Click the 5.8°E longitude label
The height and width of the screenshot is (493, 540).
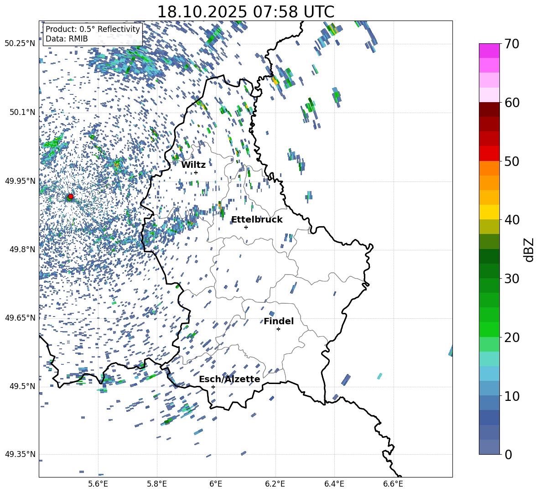[157, 484]
